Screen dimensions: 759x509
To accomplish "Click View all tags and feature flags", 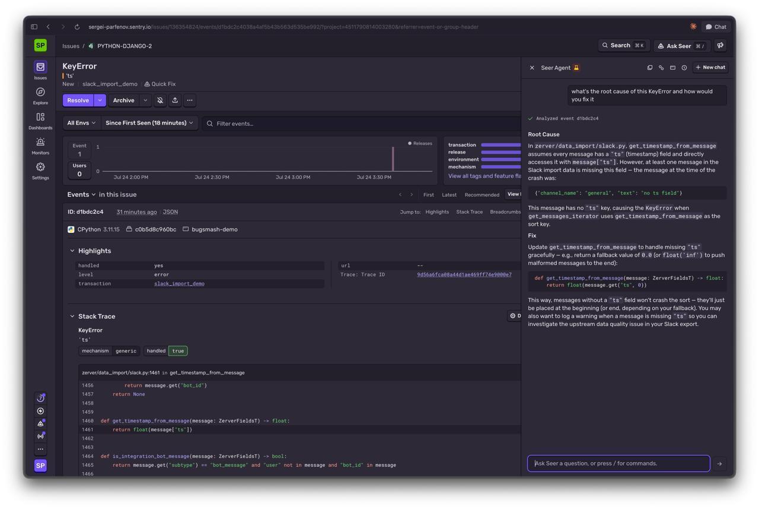I will (484, 176).
